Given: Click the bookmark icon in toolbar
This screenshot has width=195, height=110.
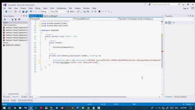Looking at the screenshot, I should pos(99,12).
